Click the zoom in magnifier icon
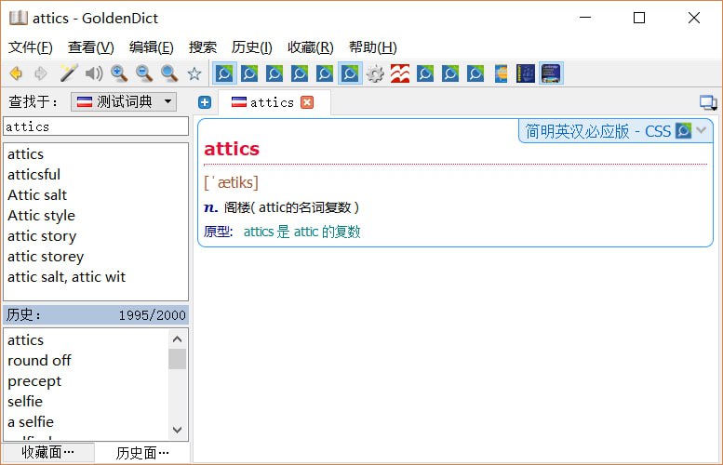723x465 pixels. coord(119,73)
